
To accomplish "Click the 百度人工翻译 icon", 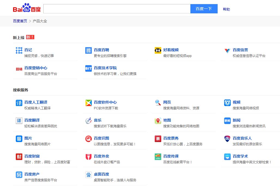I will [x=19, y=103].
